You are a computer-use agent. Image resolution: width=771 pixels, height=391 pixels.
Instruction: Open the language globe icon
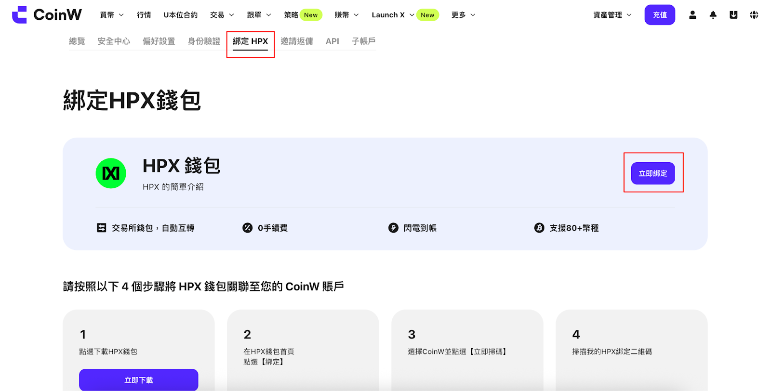[754, 15]
